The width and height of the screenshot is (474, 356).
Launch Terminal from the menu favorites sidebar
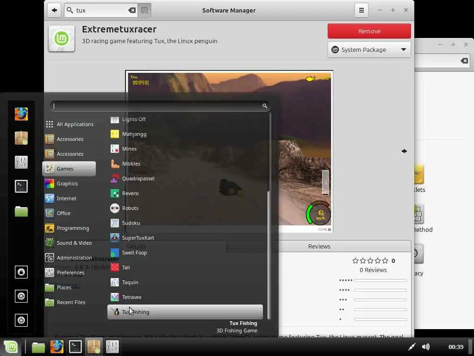[x=21, y=186]
